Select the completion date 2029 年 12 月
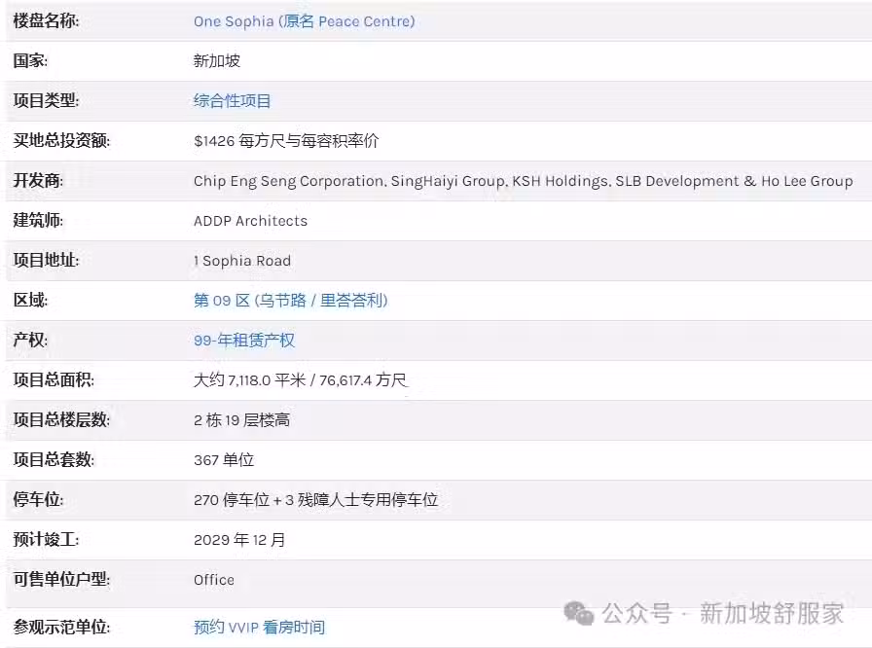 239,540
